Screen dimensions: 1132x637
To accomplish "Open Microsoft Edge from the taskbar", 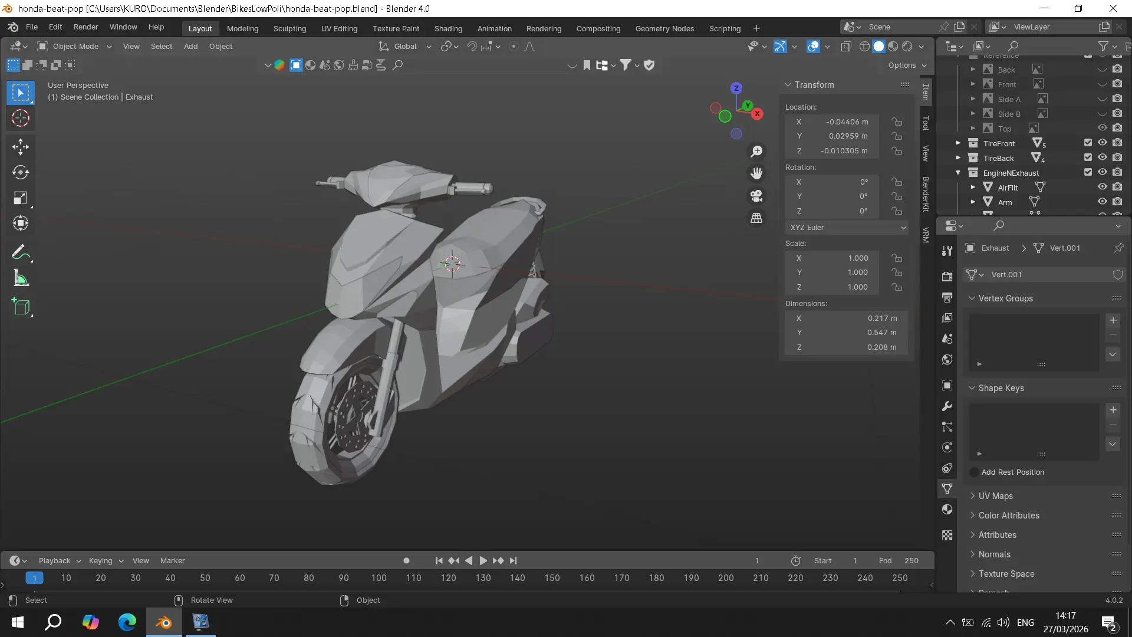I will click(127, 622).
